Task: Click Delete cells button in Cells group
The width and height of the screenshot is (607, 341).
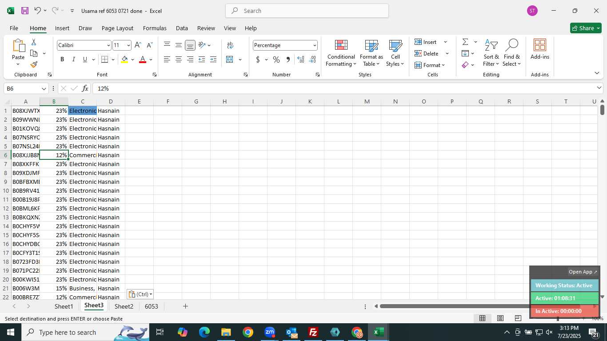Action: pyautogui.click(x=427, y=53)
